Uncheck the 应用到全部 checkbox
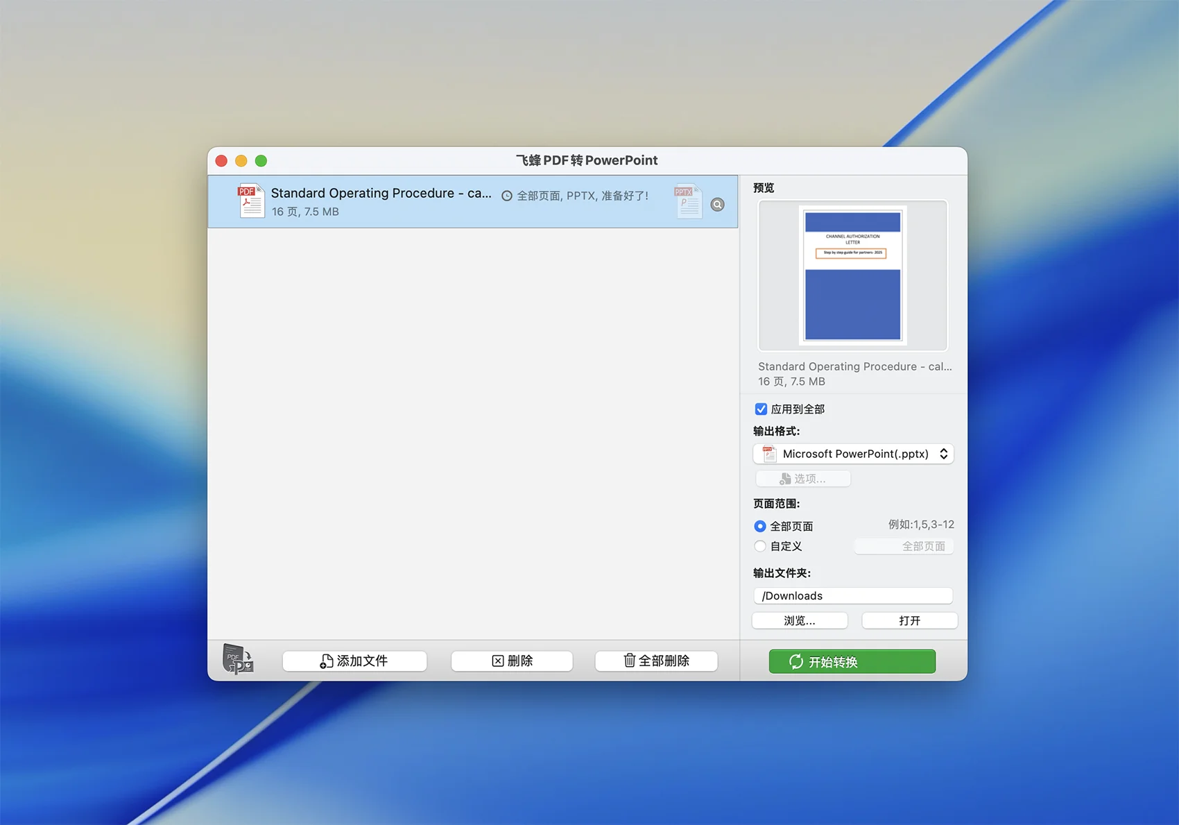Image resolution: width=1179 pixels, height=825 pixels. (x=761, y=409)
